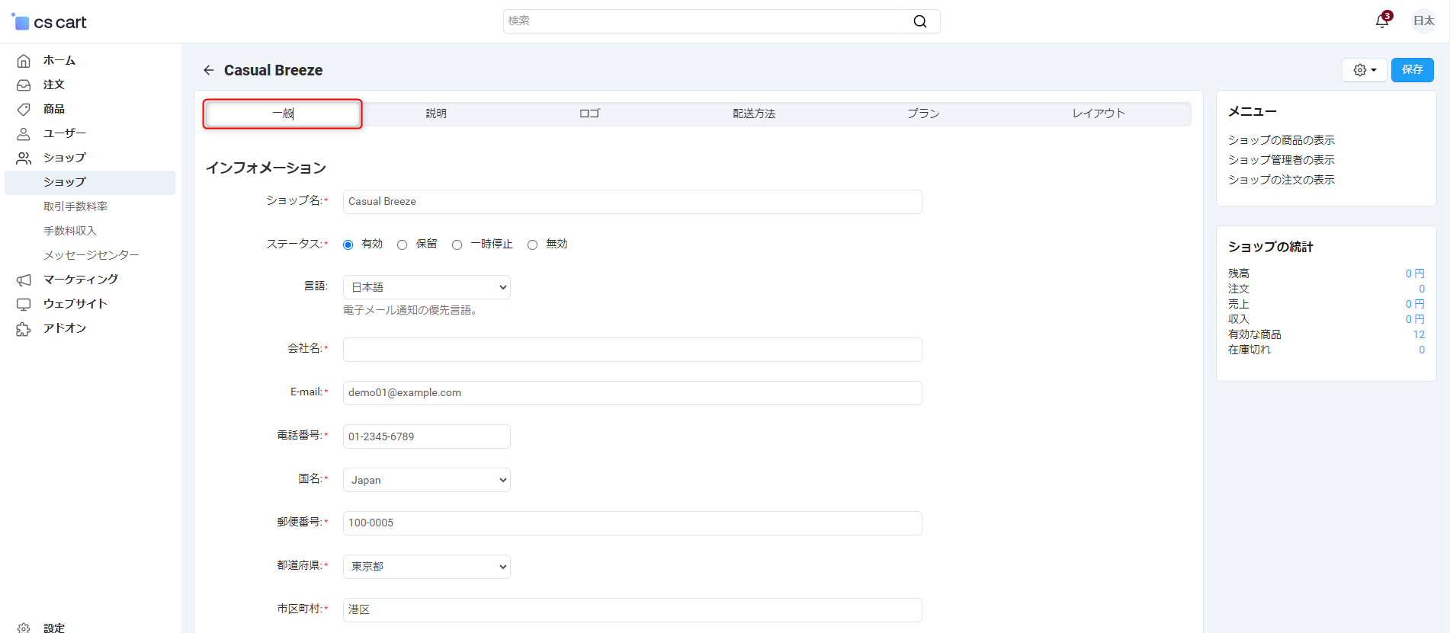Click the Add-ons puzzle piece icon

[24, 329]
